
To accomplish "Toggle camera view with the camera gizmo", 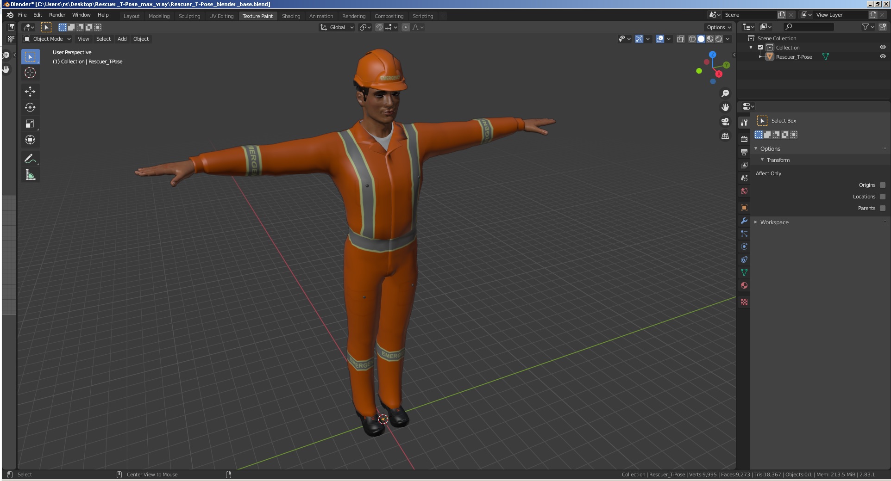I will pyautogui.click(x=725, y=122).
